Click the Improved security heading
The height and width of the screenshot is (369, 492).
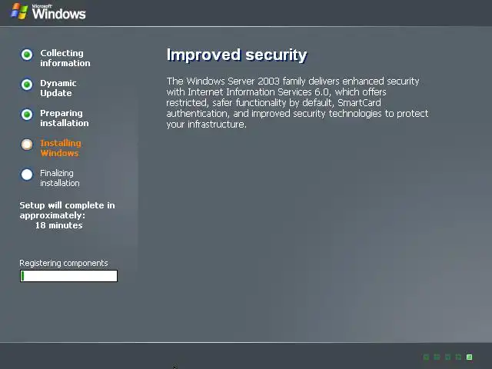(237, 55)
